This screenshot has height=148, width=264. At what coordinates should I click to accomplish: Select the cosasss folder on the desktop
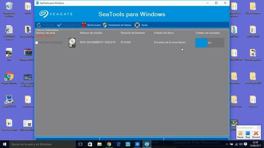point(253,101)
